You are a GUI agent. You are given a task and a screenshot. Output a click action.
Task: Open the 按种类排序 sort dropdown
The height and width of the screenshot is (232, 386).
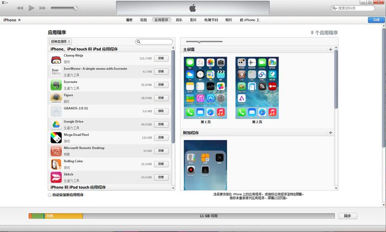coord(60,42)
